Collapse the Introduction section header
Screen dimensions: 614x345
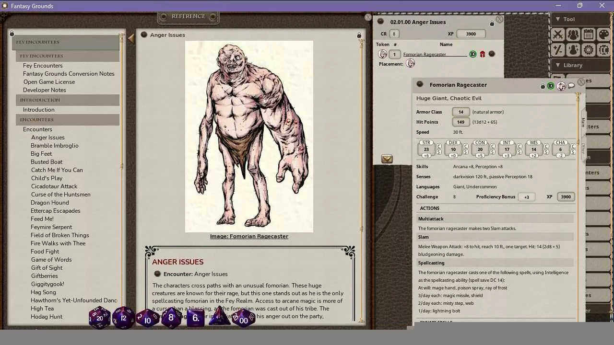68,100
